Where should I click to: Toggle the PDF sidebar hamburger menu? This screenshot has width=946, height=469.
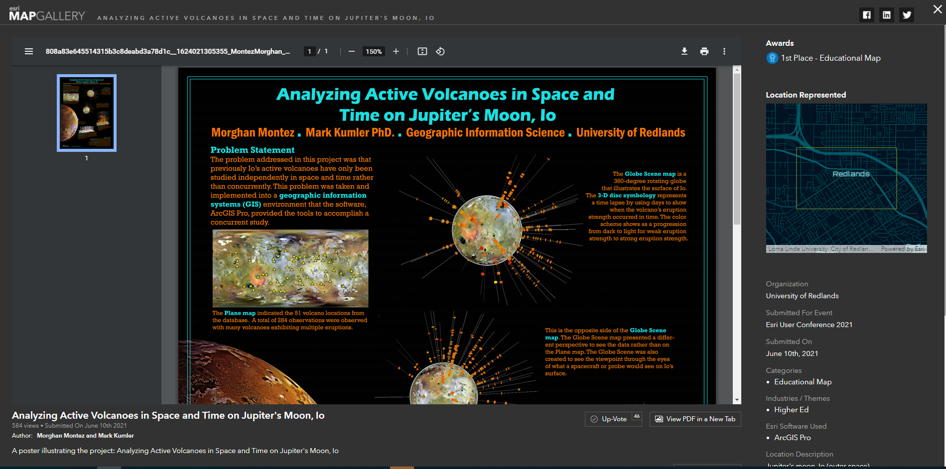pos(29,51)
